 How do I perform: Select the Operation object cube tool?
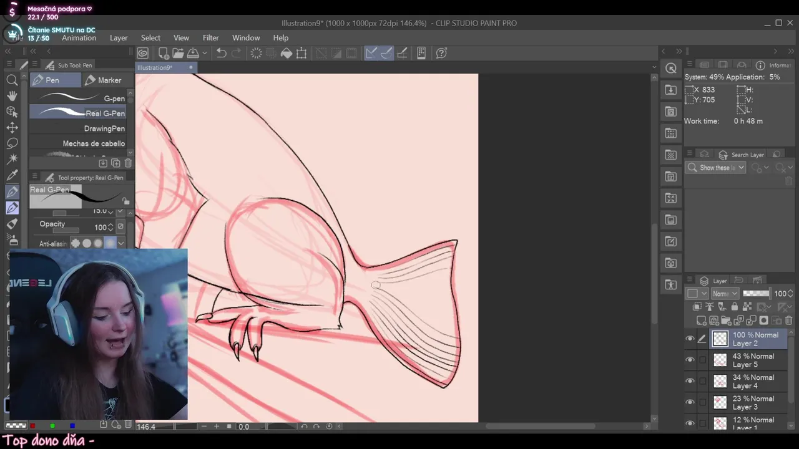coord(12,112)
